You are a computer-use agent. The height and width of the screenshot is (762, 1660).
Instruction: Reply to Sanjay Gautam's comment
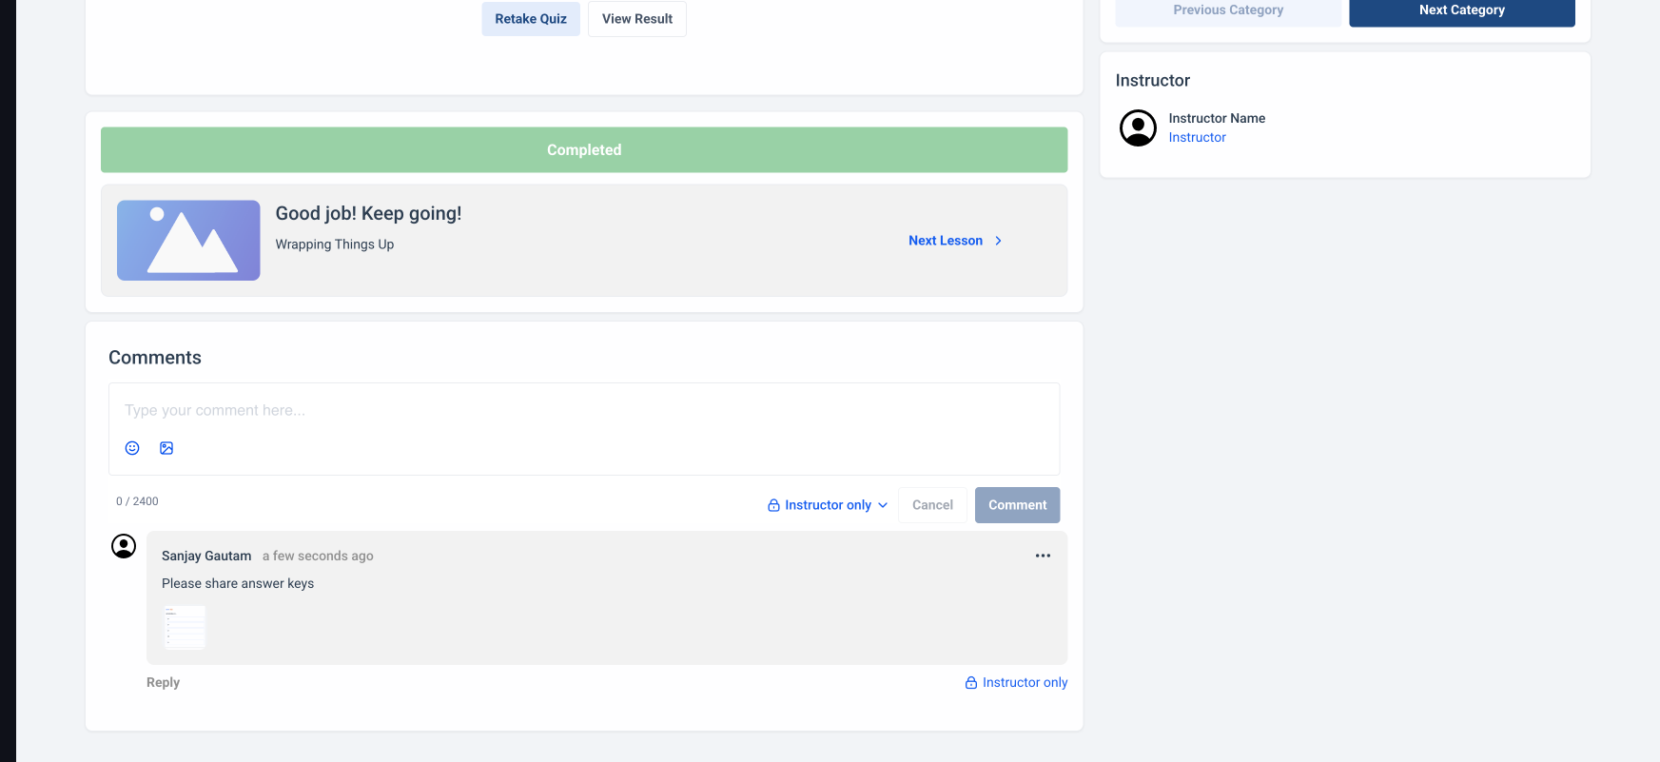(163, 682)
